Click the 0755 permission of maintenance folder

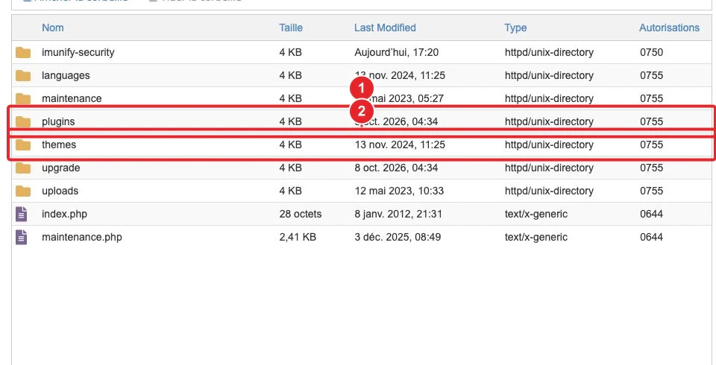pyautogui.click(x=652, y=98)
